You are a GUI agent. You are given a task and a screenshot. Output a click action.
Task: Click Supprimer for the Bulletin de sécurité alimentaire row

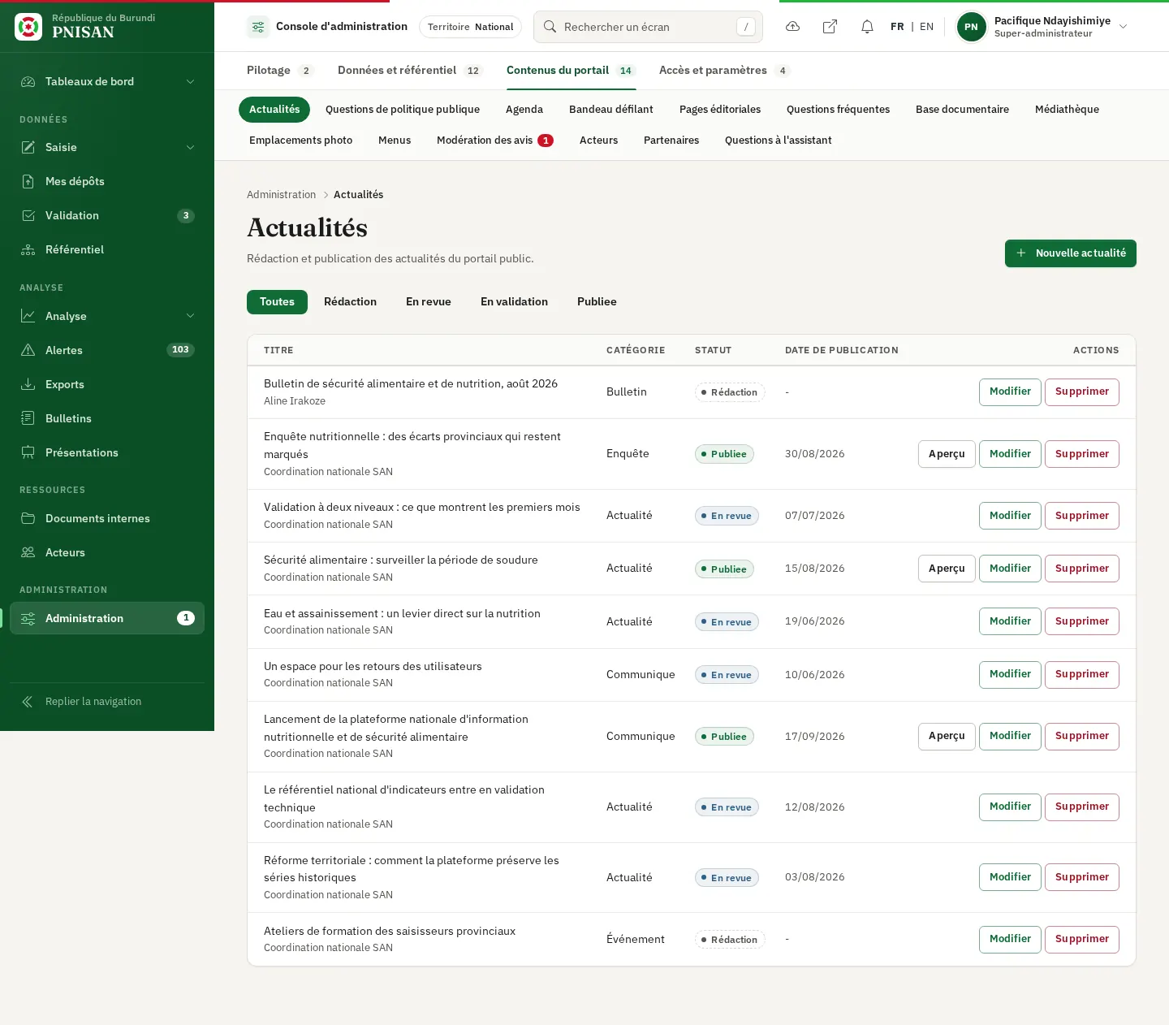1081,391
